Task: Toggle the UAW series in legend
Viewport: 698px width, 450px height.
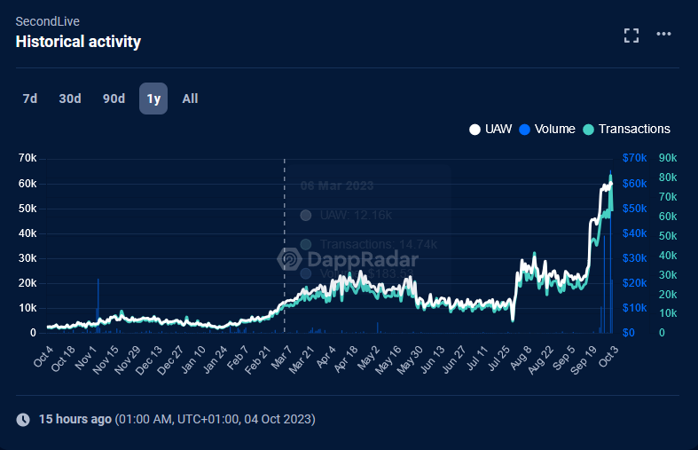Action: (x=490, y=130)
